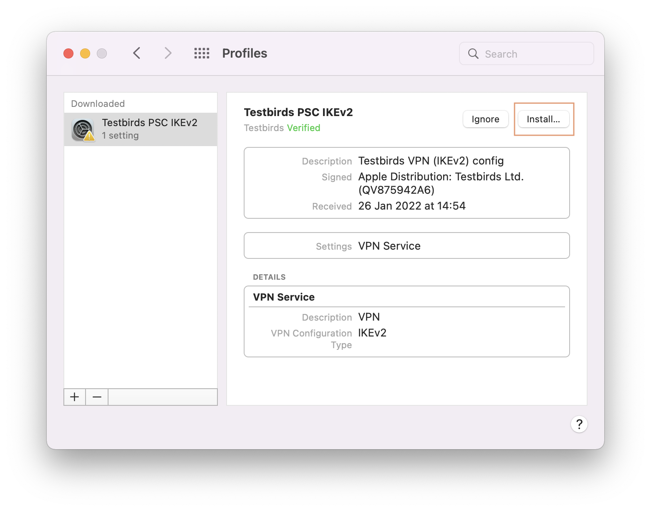Viewport: 651px width, 511px height.
Task: Select Testbirds PSC IKEv2 in the Downloaded list
Action: [x=149, y=129]
